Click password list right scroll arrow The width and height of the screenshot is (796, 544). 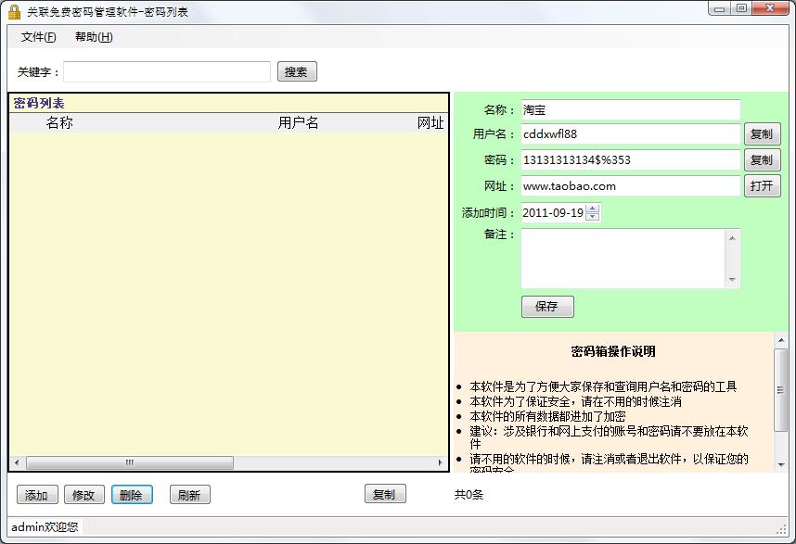440,462
